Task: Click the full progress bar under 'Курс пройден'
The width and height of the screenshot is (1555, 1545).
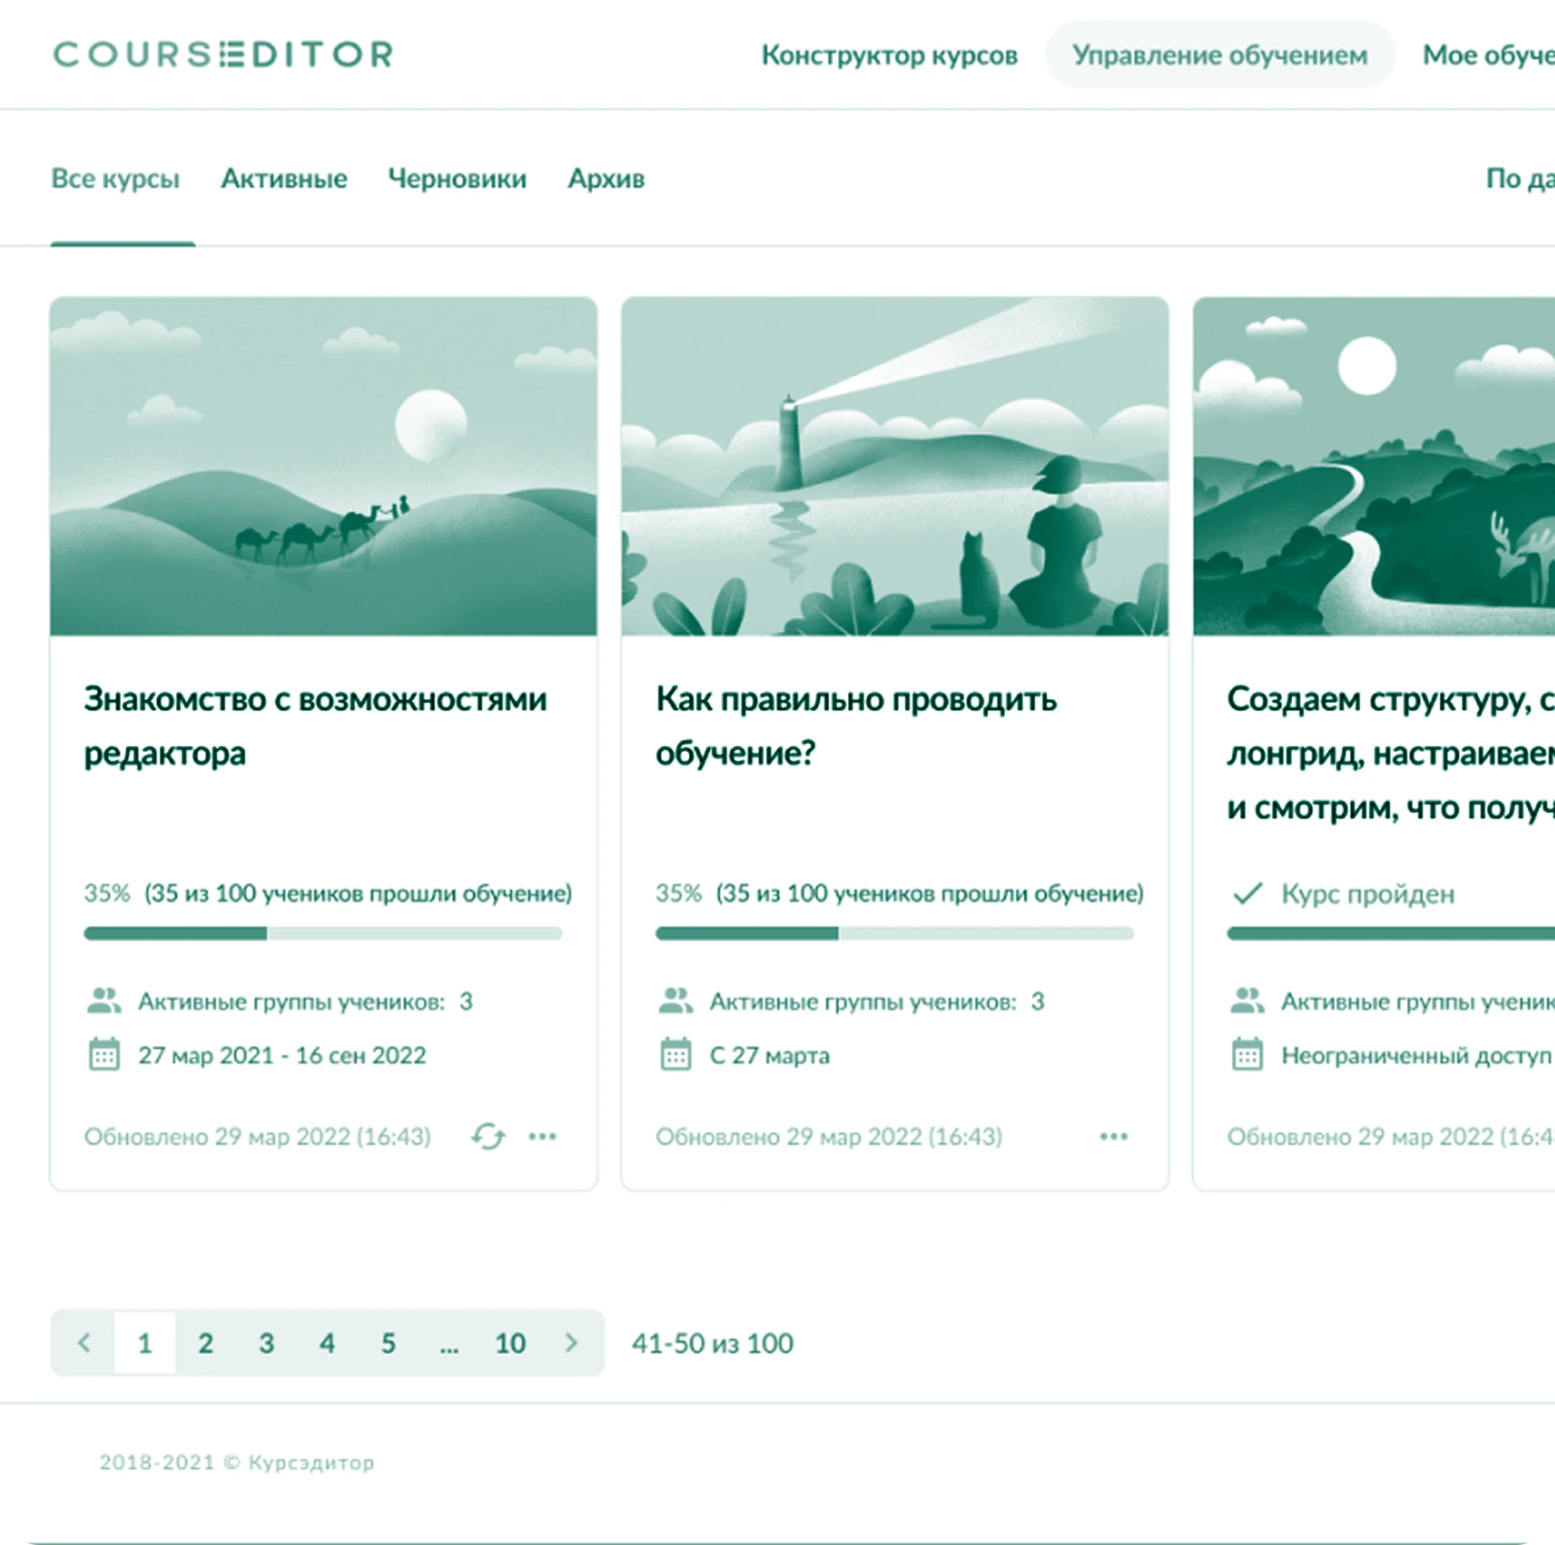Action: coord(1390,933)
